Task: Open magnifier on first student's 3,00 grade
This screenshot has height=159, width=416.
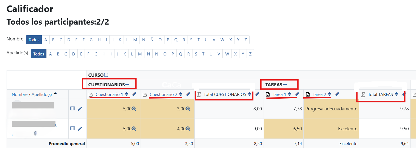Action: [x=188, y=109]
